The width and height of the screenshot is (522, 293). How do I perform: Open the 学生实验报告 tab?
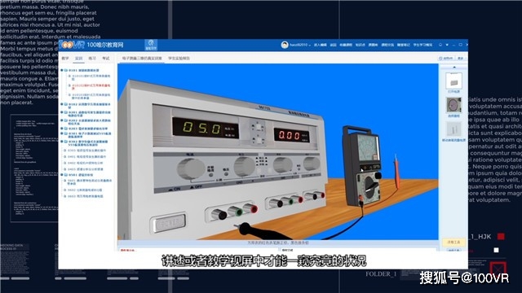(x=179, y=59)
